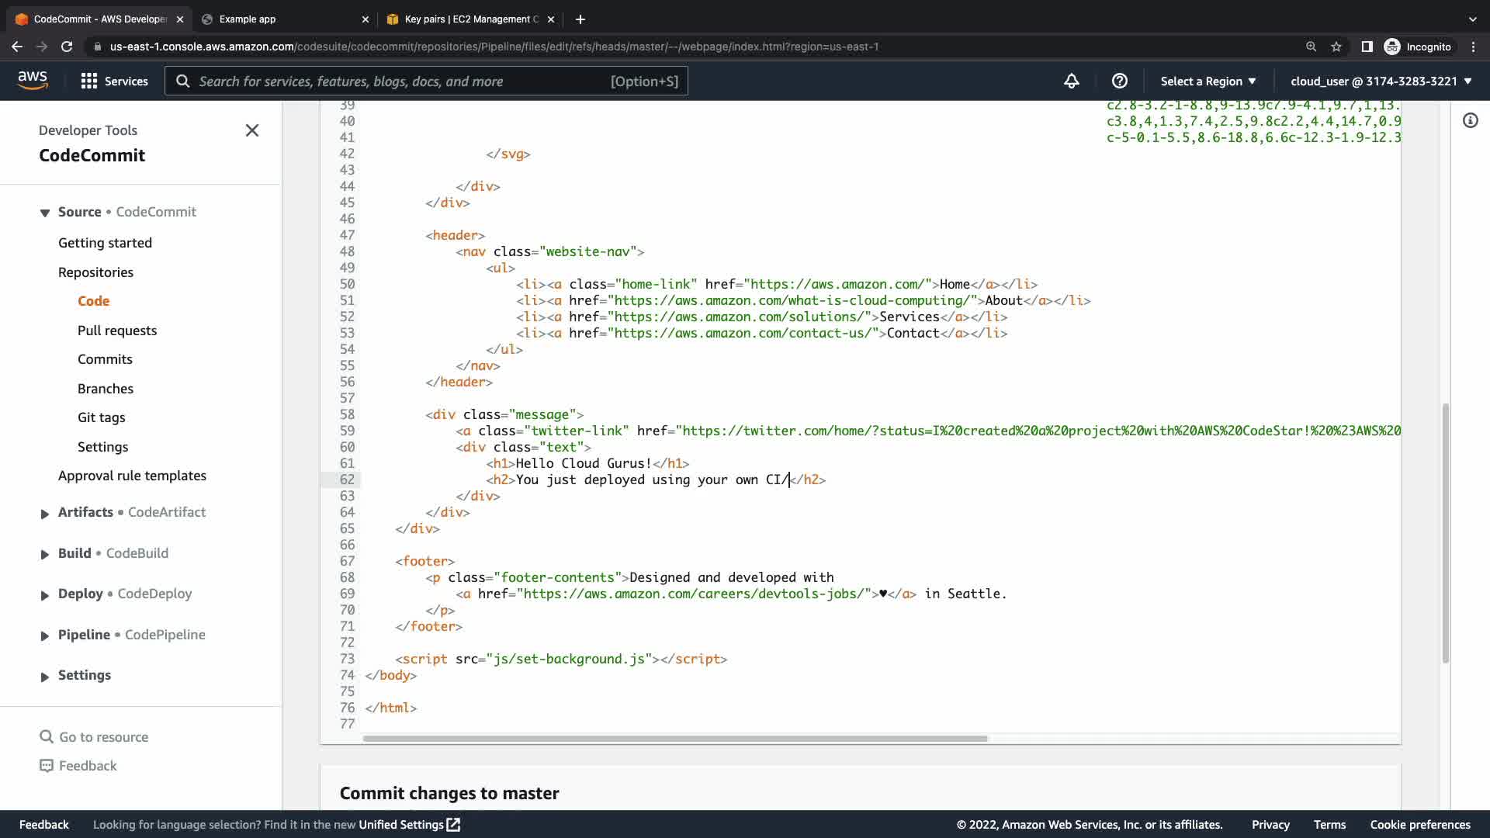Open the Services grid menu
Screen dimensions: 1490x838
pyautogui.click(x=114, y=81)
